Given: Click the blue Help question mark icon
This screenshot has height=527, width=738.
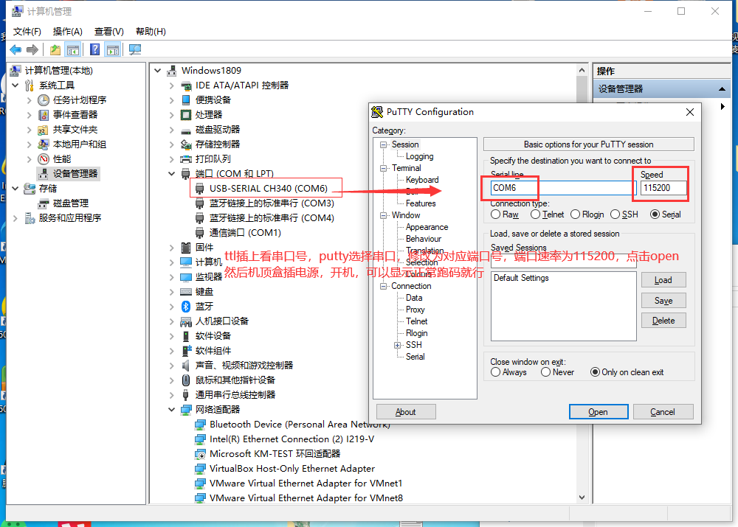Looking at the screenshot, I should tap(94, 49).
